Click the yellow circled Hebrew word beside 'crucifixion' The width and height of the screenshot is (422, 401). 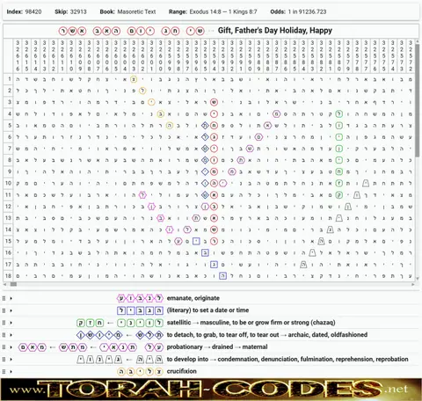pyautogui.click(x=140, y=371)
